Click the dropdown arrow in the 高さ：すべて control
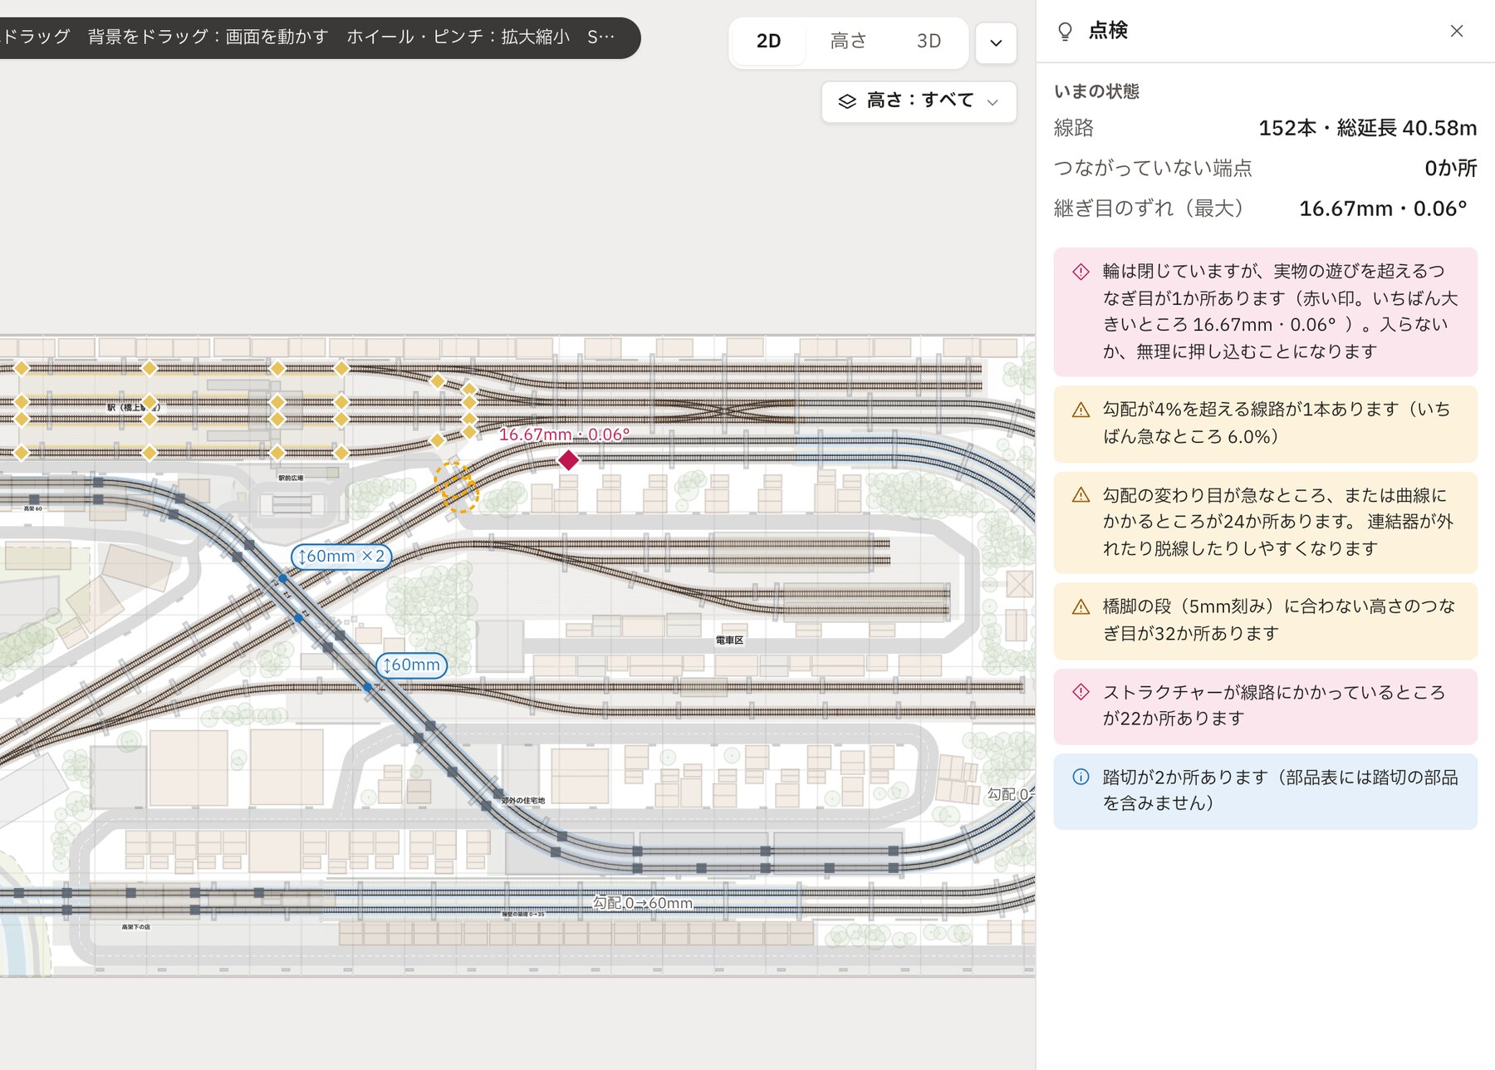This screenshot has width=1495, height=1070. (x=993, y=102)
